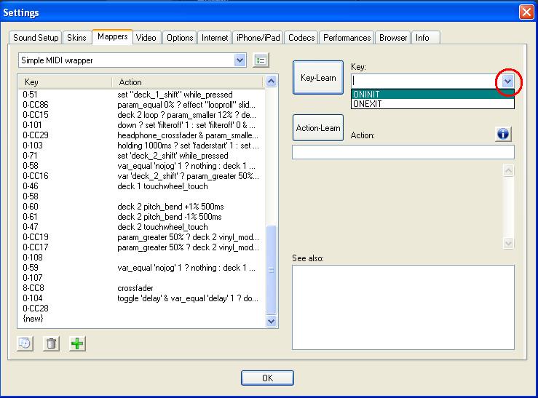Confirm settings with the OK button
Screen dimensions: 538x398
pos(267,378)
